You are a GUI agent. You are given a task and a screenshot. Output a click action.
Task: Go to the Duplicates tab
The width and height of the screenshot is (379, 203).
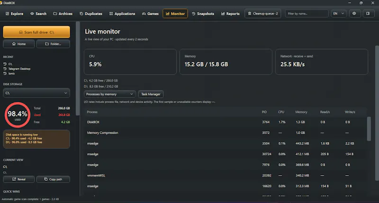tap(91, 14)
